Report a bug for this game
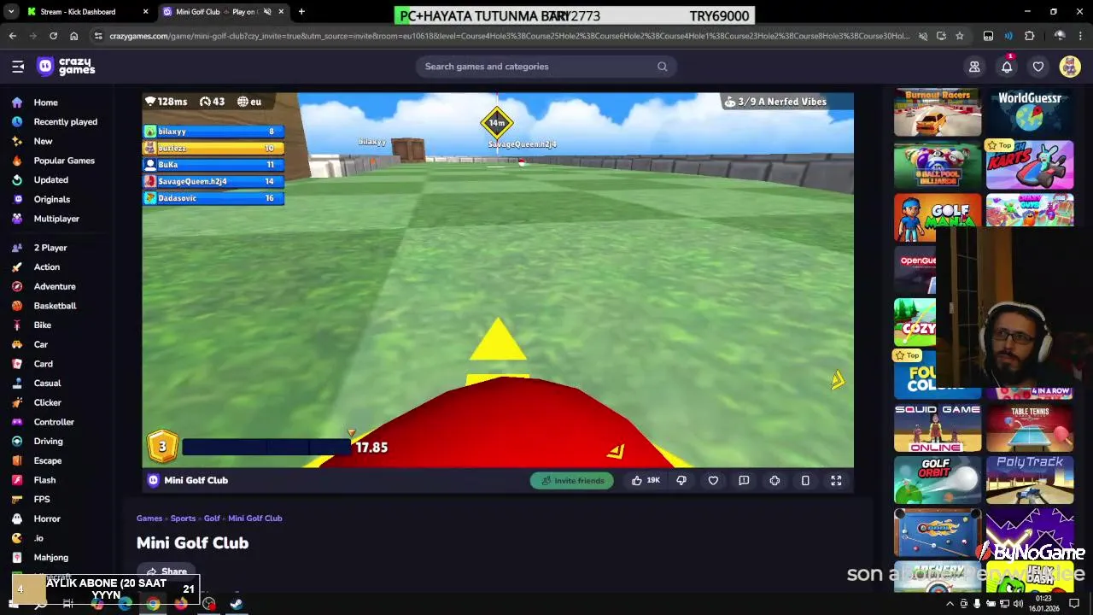This screenshot has width=1093, height=615. click(x=744, y=481)
